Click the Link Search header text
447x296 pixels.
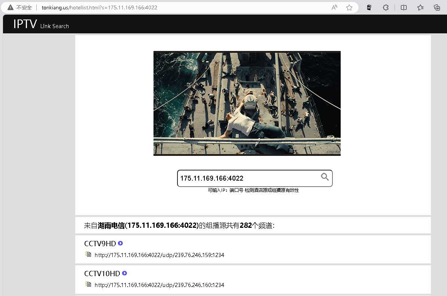(54, 26)
